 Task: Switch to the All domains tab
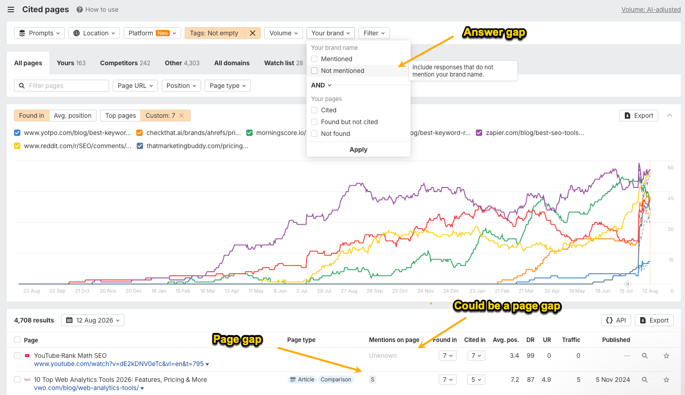click(232, 63)
